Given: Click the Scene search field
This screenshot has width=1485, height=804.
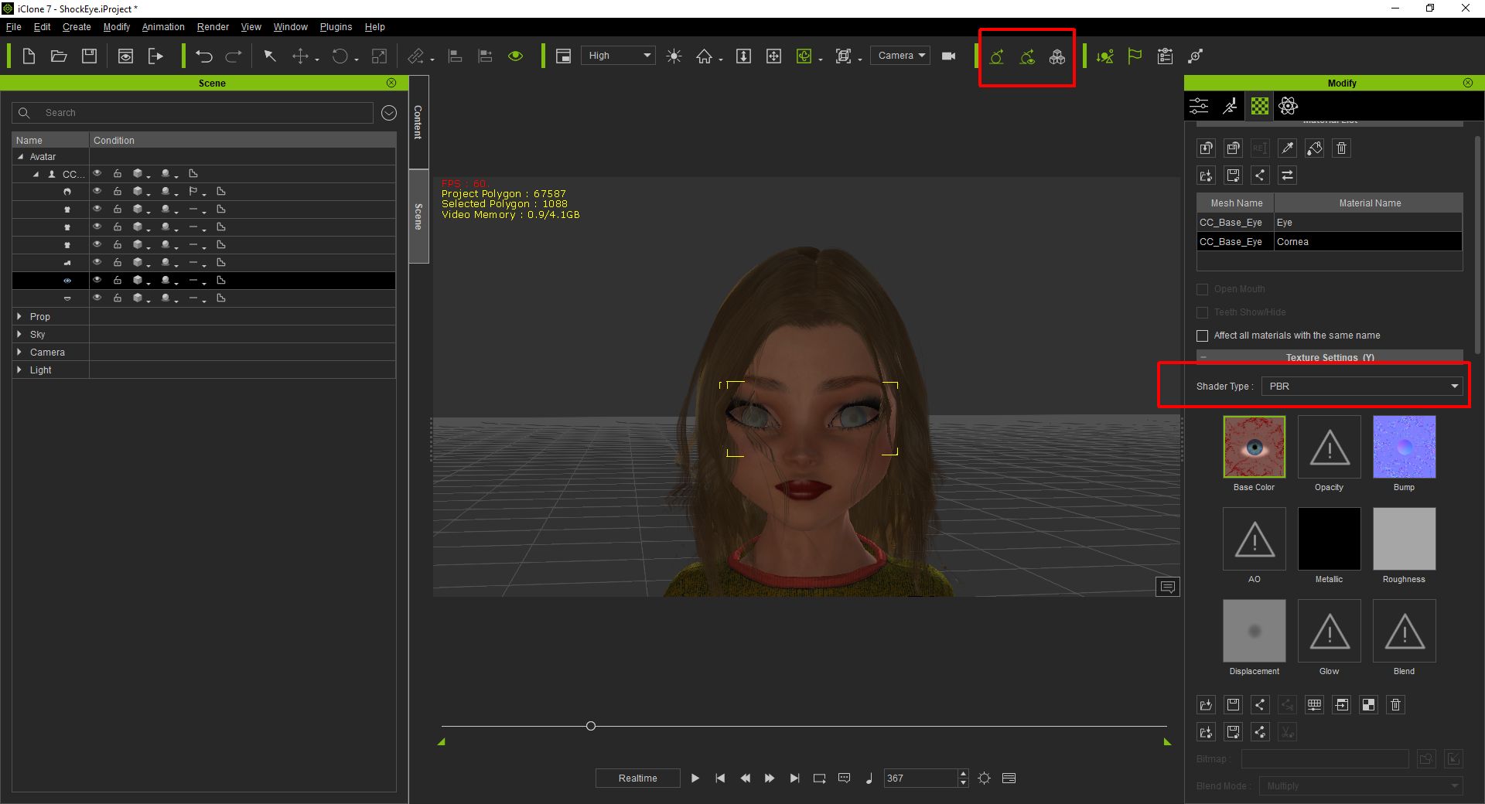Looking at the screenshot, I should 193,113.
